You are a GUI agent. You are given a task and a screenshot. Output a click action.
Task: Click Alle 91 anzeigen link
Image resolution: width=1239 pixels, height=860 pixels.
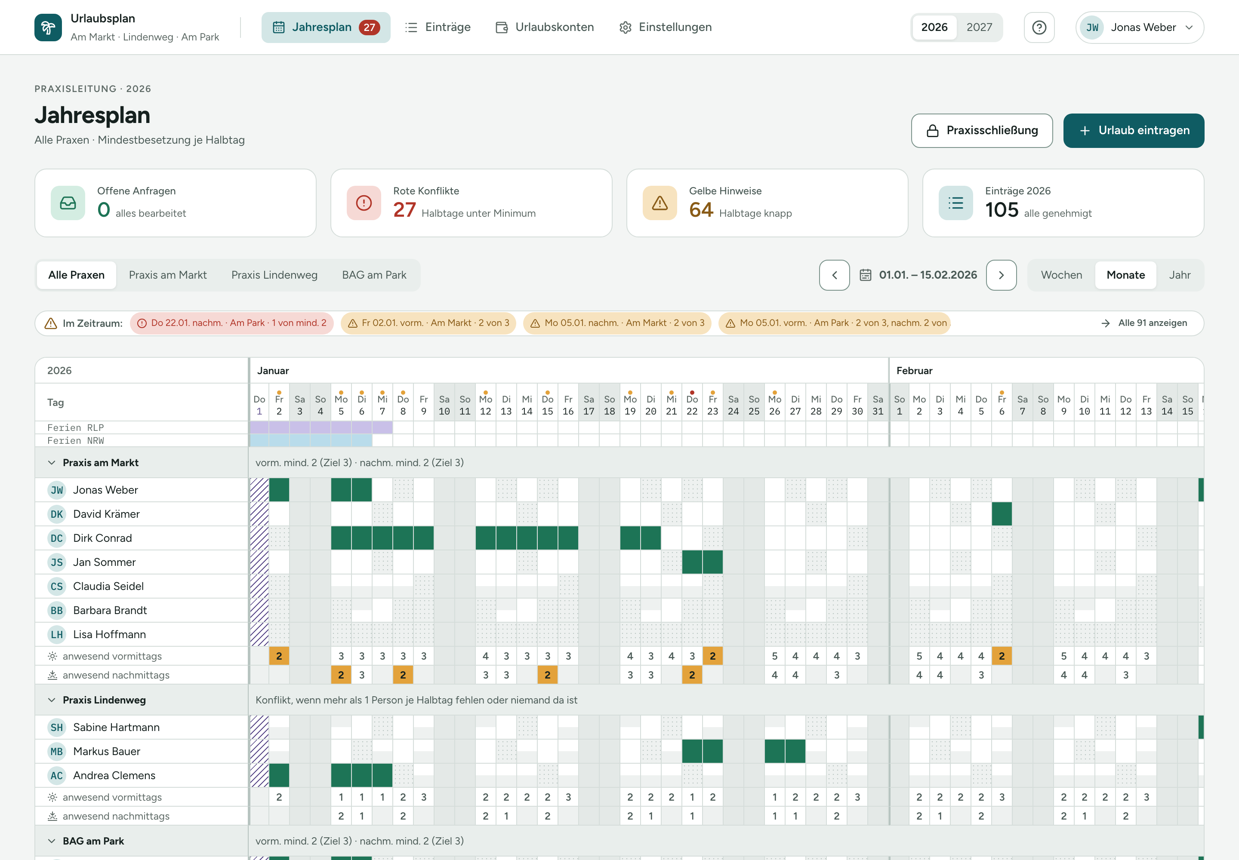click(x=1144, y=323)
